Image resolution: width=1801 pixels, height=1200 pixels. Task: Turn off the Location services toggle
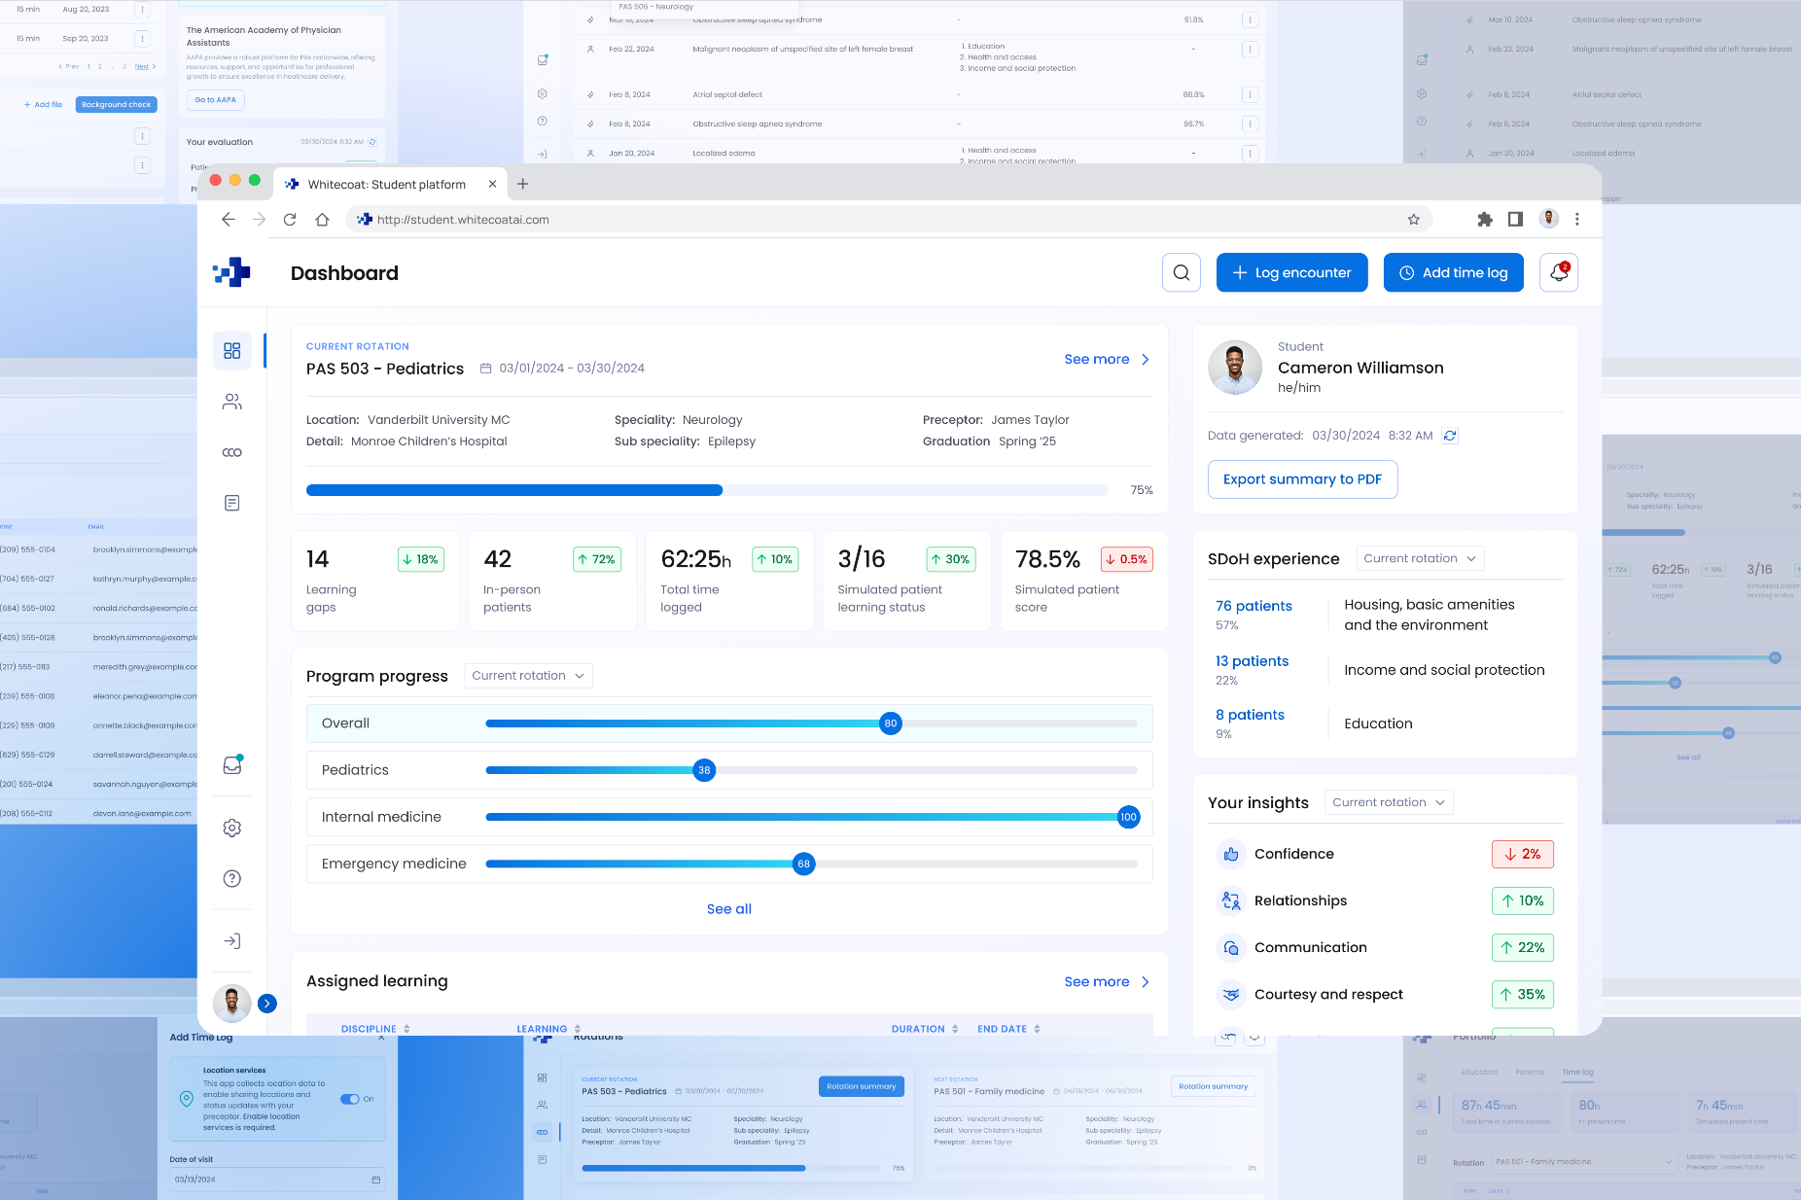point(352,1099)
